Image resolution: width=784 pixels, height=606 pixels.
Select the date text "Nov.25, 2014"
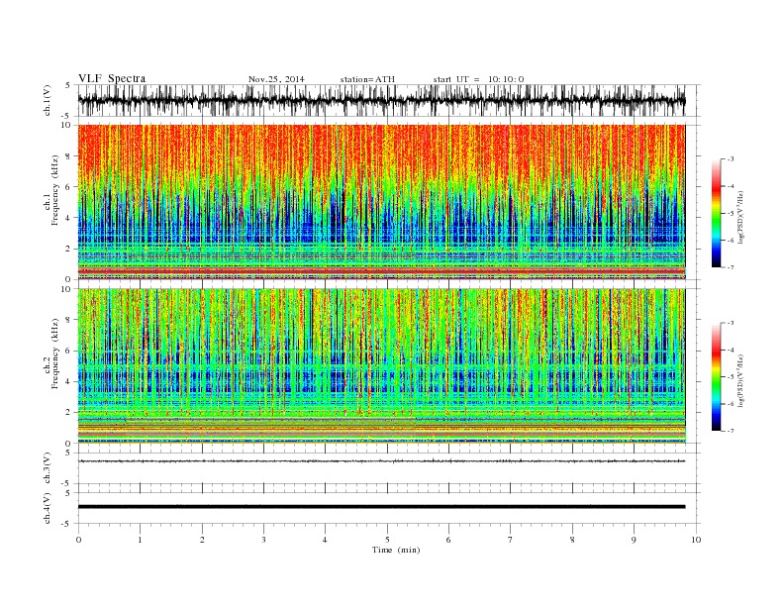(276, 79)
